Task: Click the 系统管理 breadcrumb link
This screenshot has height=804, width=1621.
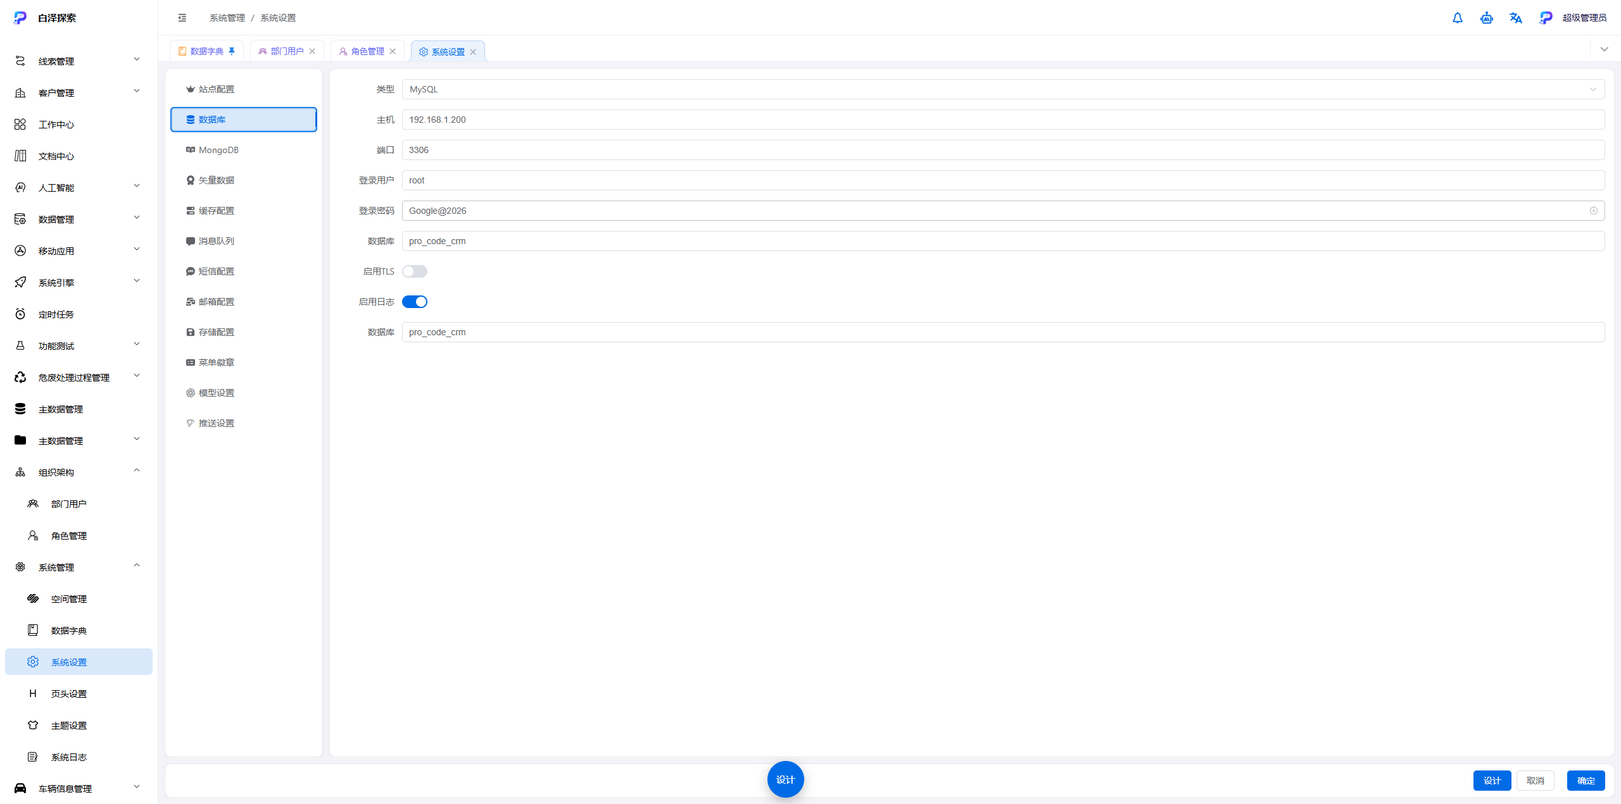Action: pos(227,18)
